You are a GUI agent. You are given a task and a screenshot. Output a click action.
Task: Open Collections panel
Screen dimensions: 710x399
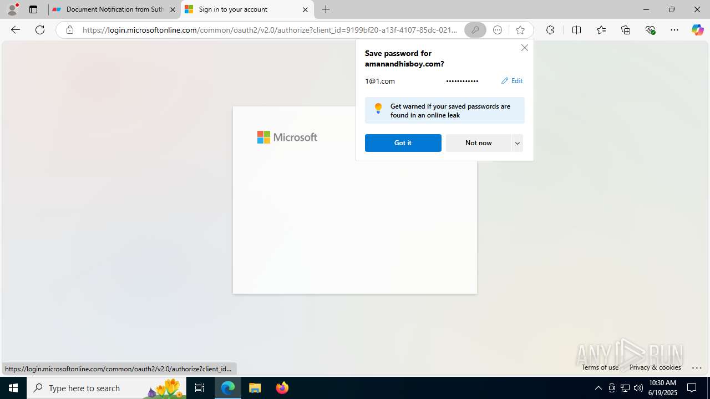626,30
